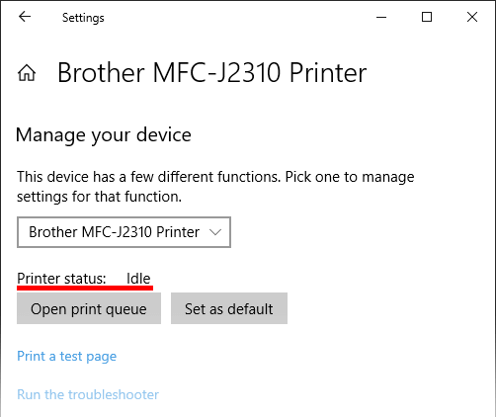Viewport: 496px width, 417px height.
Task: Expand the device function chevron arrow
Action: [x=215, y=232]
